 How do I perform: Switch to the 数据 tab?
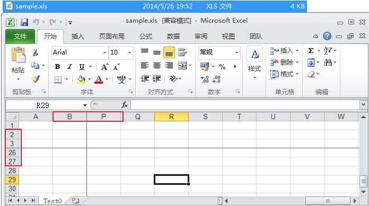[173, 37]
